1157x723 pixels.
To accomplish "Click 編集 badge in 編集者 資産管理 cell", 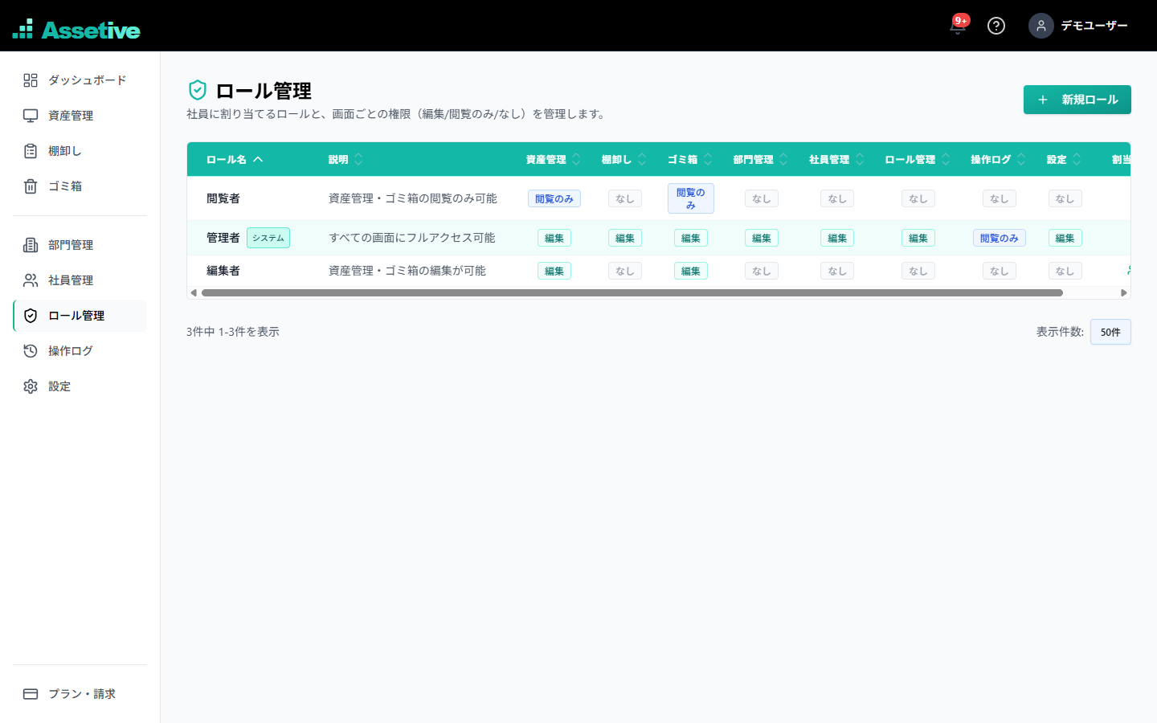I will pyautogui.click(x=554, y=271).
